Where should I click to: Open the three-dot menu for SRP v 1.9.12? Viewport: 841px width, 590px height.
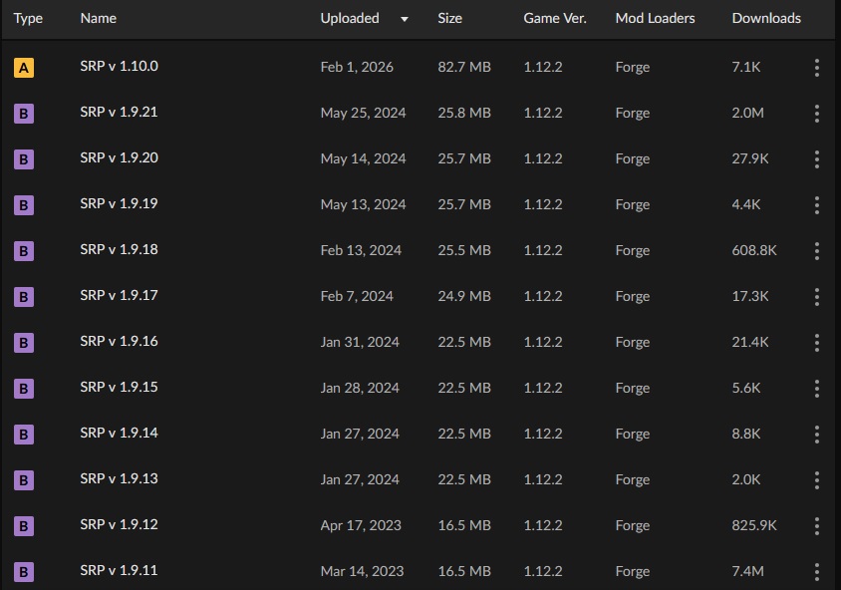[816, 526]
